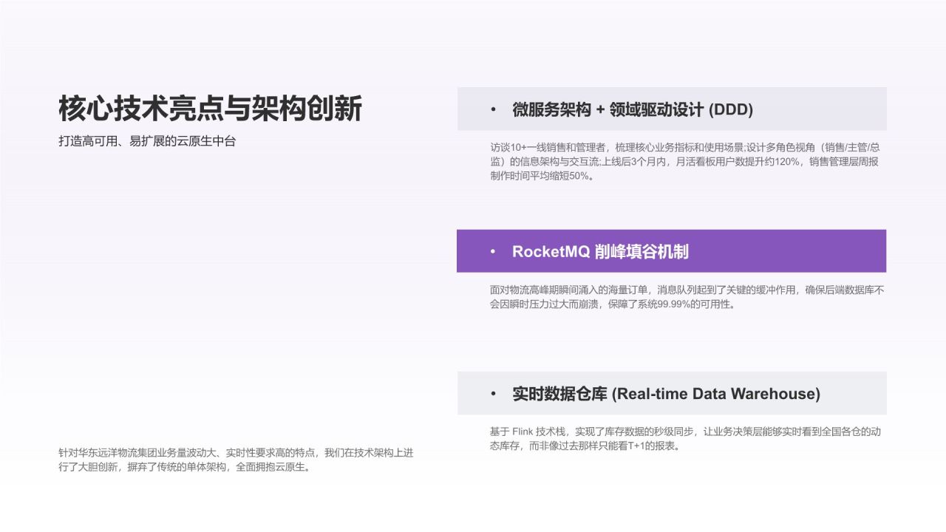Click the title 核心技术亮点与架构创新
This screenshot has height=532, width=946.
[x=211, y=109]
